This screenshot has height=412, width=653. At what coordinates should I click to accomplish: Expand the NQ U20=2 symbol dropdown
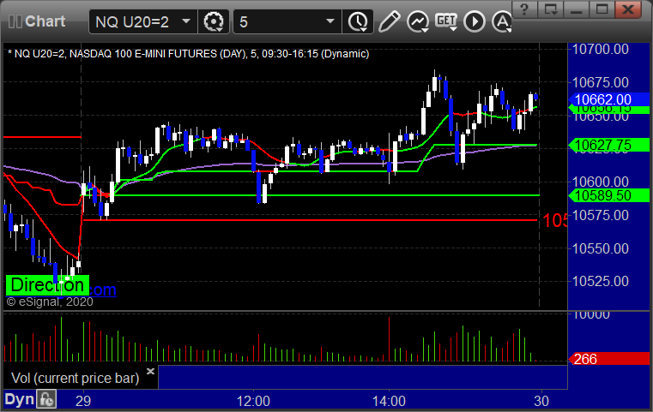186,21
